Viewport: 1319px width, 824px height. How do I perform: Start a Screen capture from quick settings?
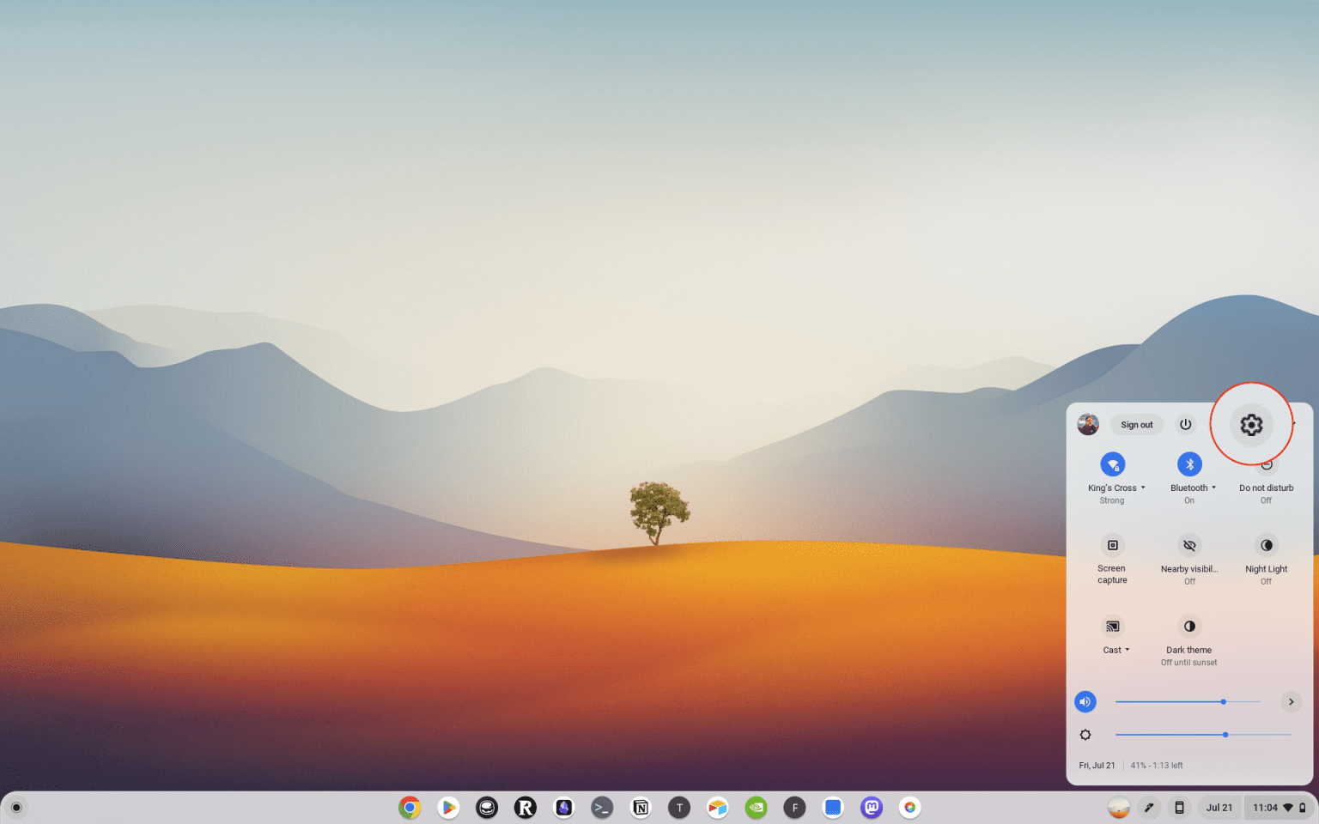tap(1112, 546)
